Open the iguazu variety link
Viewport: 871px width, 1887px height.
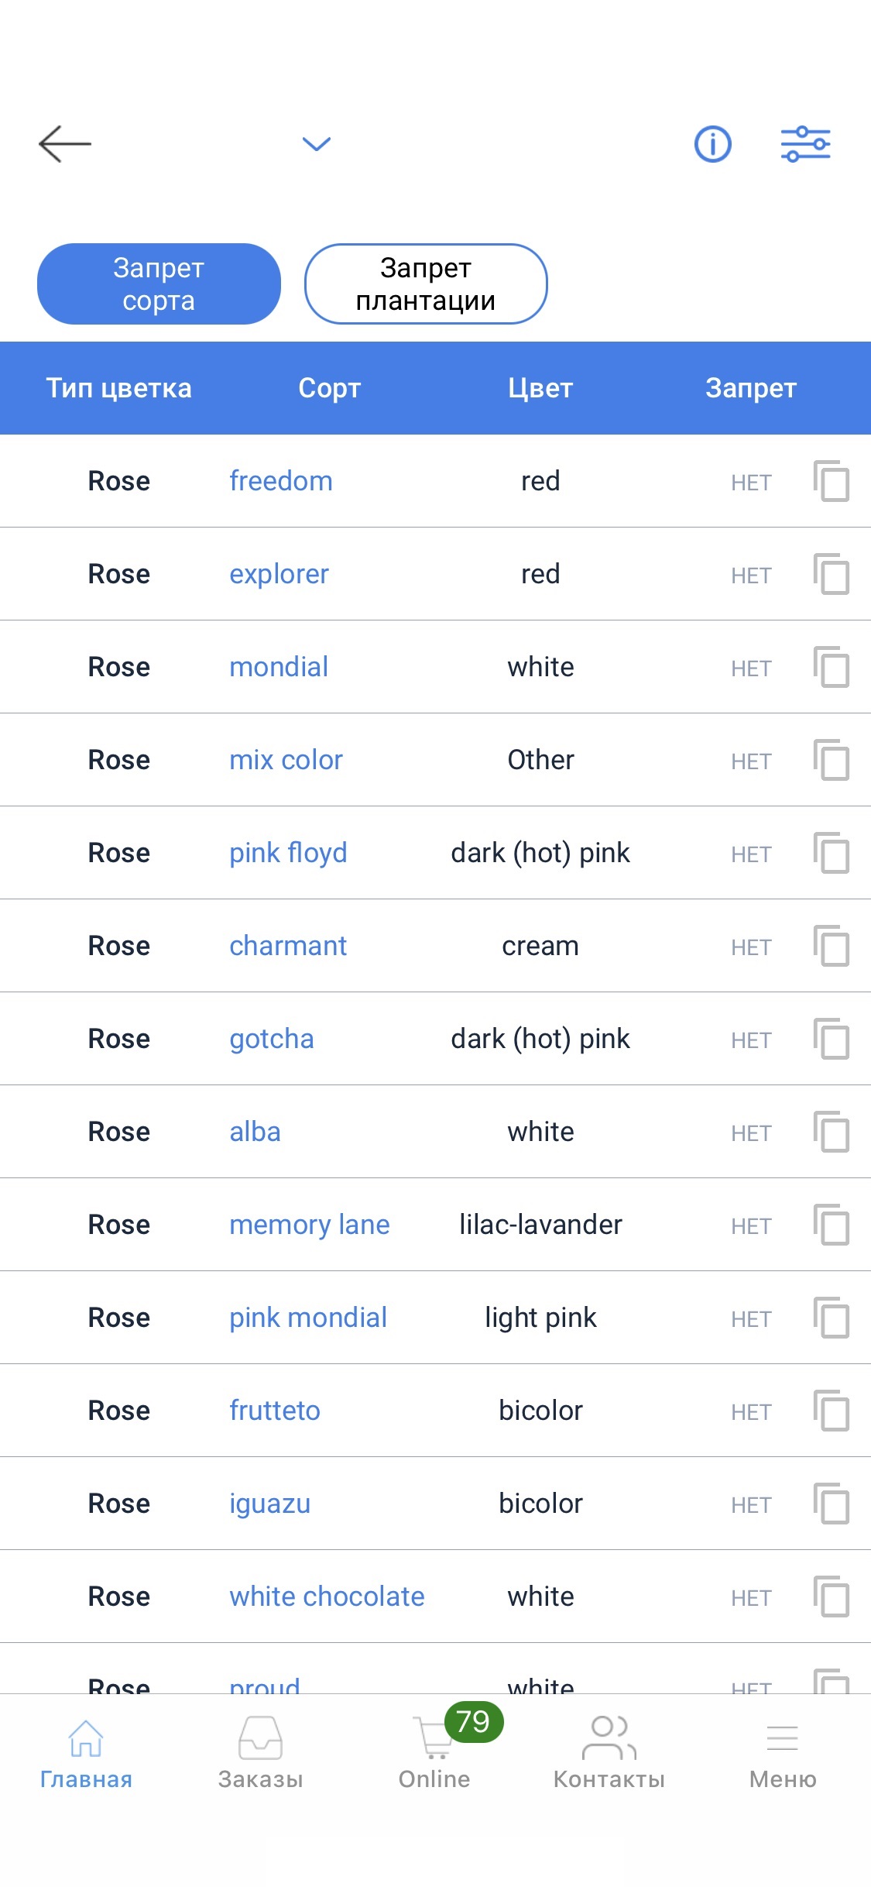[269, 1504]
